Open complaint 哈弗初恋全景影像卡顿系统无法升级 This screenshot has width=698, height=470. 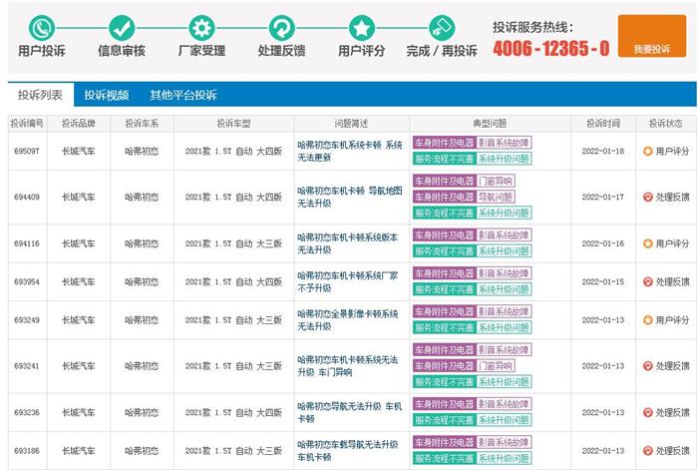pyautogui.click(x=347, y=320)
